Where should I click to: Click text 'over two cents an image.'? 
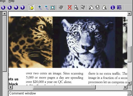pos(44,73)
